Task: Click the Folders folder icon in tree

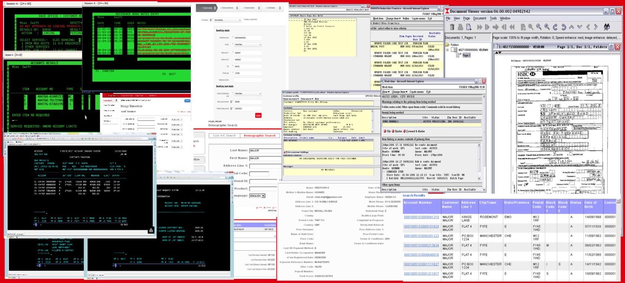Action: pyautogui.click(x=447, y=45)
